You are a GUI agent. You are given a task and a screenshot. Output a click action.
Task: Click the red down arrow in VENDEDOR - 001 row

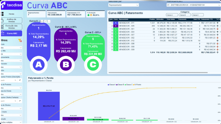click(x=218, y=29)
